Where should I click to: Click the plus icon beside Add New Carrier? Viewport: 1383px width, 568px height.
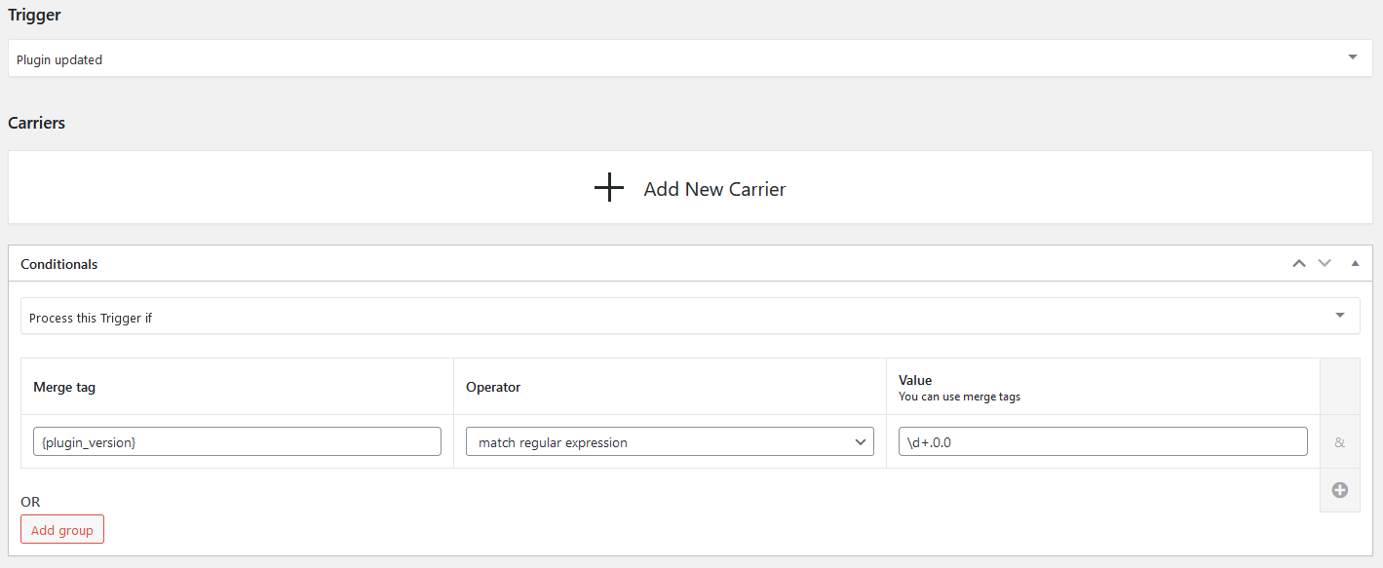[x=608, y=188]
